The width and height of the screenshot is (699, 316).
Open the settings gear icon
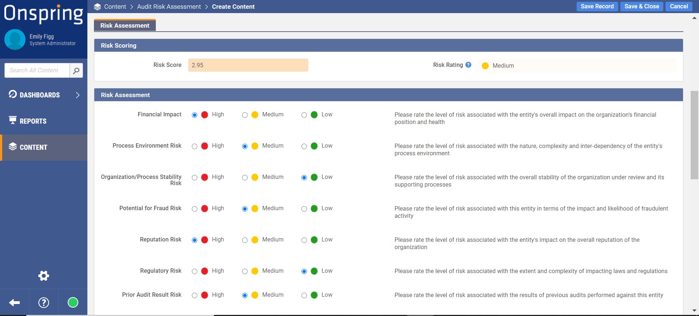44,276
